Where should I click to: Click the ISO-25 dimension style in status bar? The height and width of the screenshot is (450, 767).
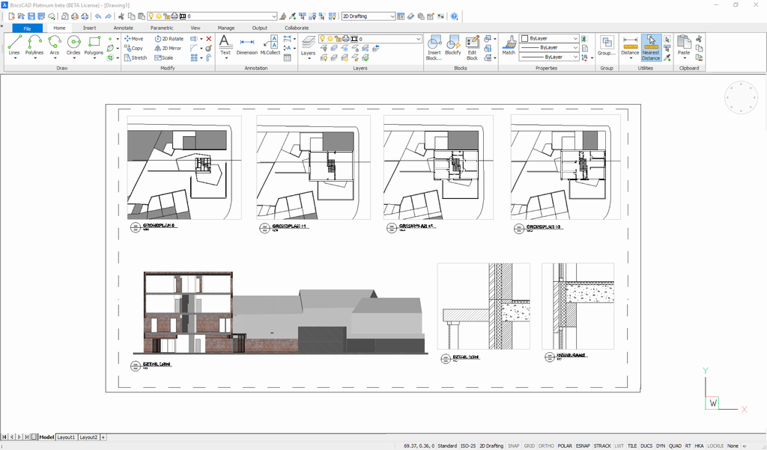pyautogui.click(x=468, y=446)
